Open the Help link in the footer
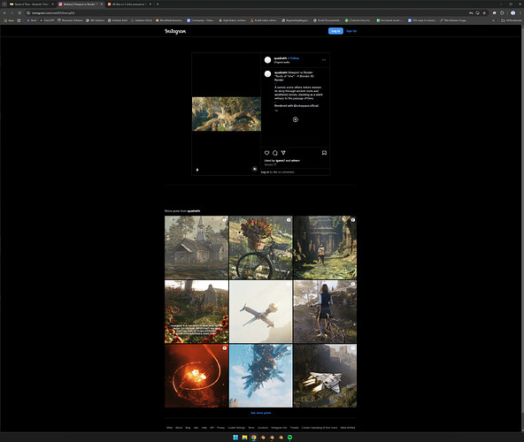Viewport: 524px width, 442px height. pos(204,428)
